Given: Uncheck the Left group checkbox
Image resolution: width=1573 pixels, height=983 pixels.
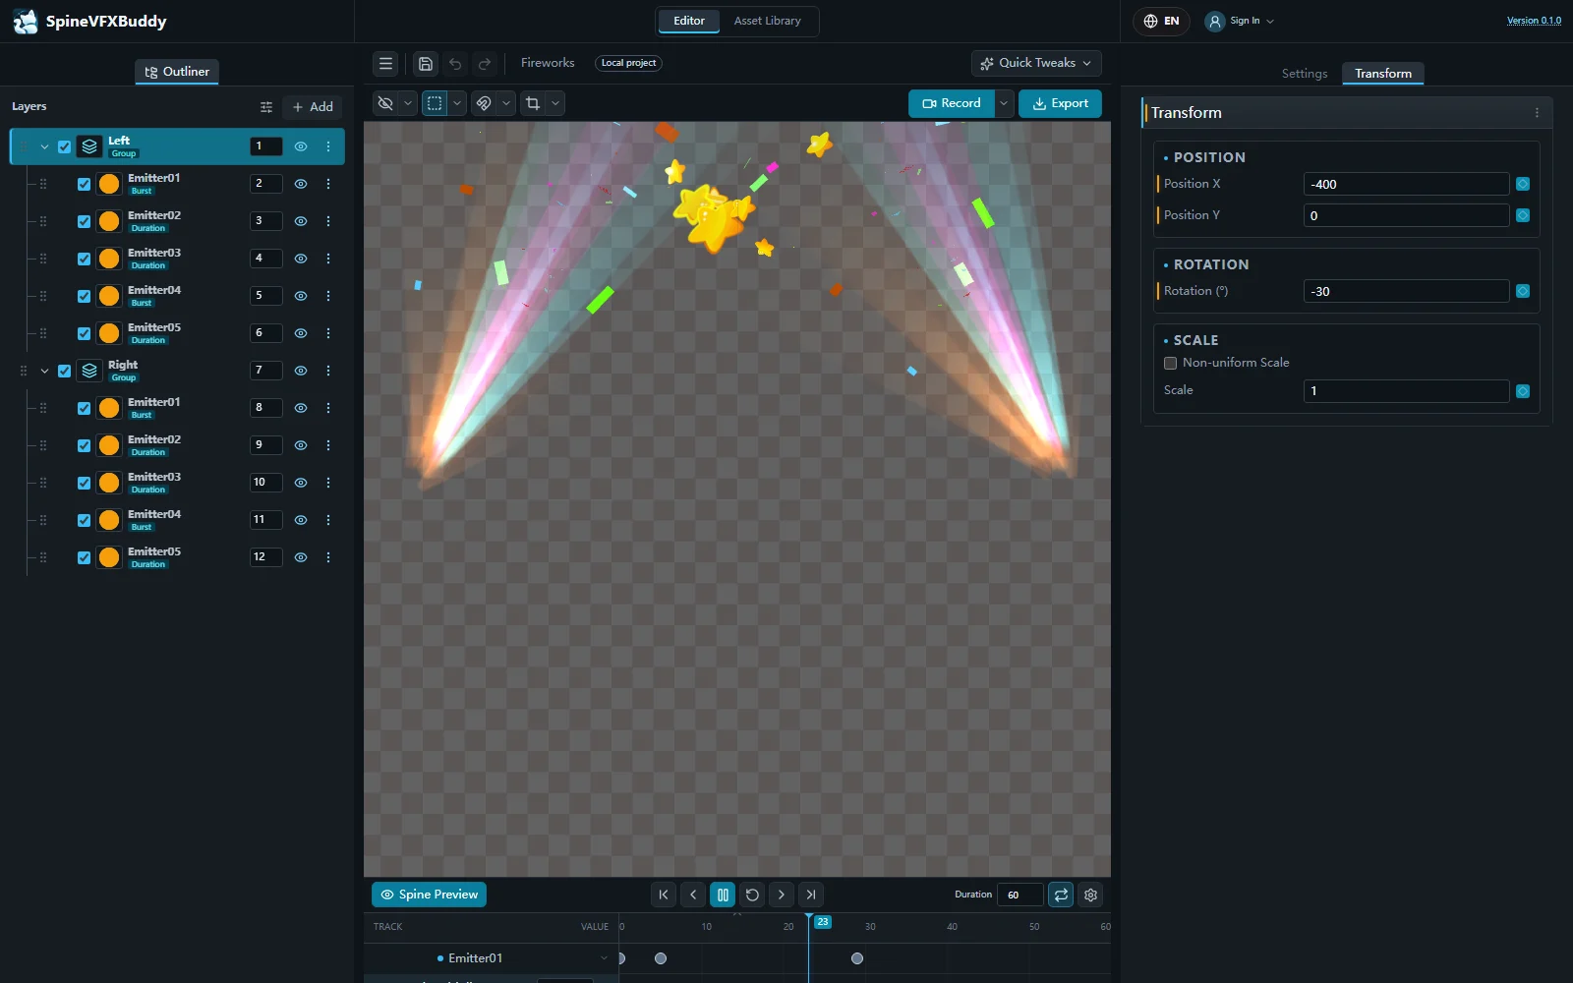Looking at the screenshot, I should 65,146.
